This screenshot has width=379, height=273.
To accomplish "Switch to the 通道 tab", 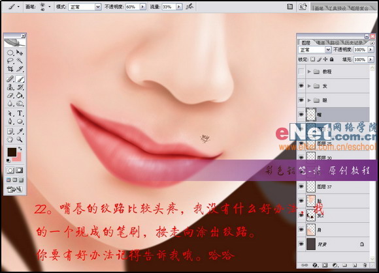I will [x=320, y=42].
